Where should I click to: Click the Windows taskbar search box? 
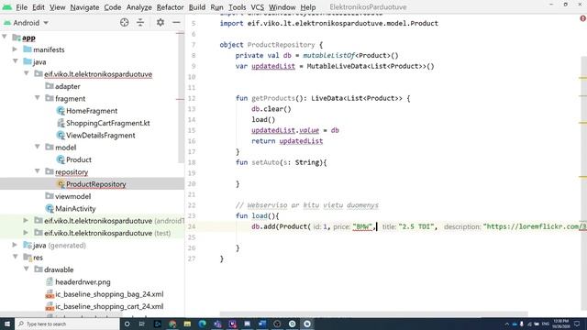pyautogui.click(x=67, y=324)
